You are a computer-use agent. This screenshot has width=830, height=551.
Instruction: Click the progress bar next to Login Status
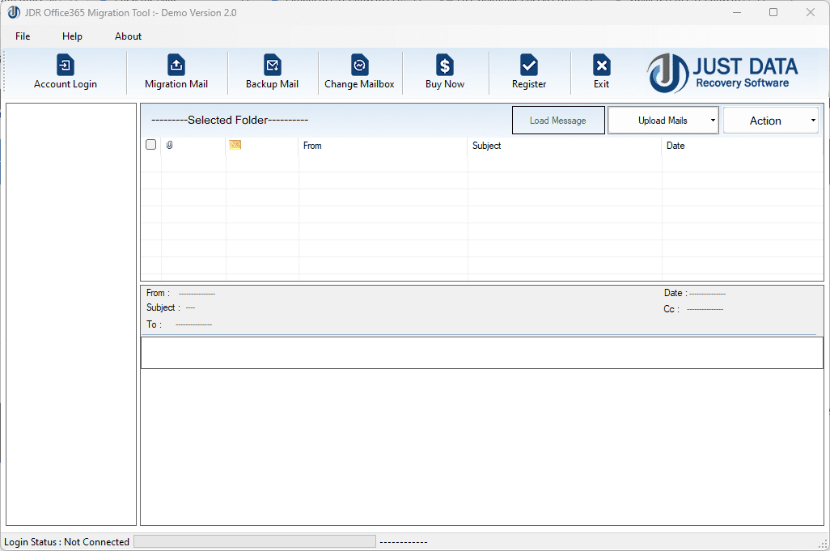pyautogui.click(x=255, y=541)
